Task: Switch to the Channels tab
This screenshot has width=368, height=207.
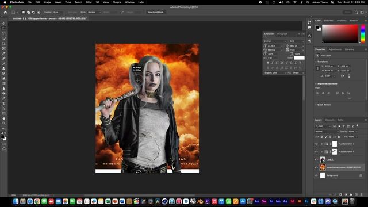Action: click(x=329, y=120)
